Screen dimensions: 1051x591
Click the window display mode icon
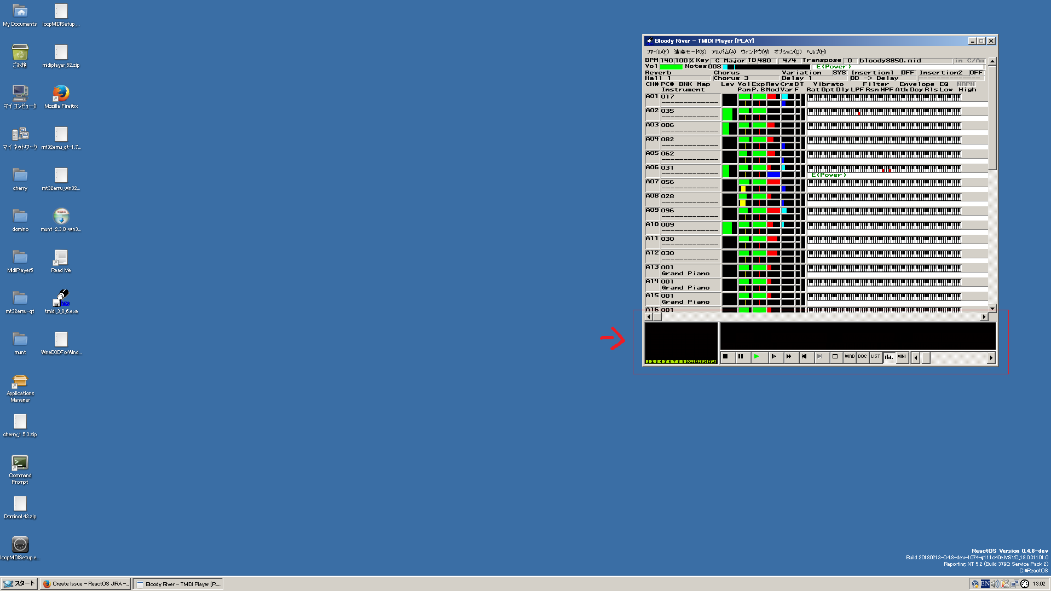[835, 357]
